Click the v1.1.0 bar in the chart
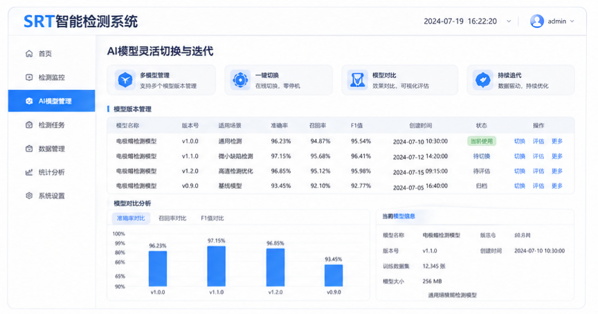 (216, 266)
